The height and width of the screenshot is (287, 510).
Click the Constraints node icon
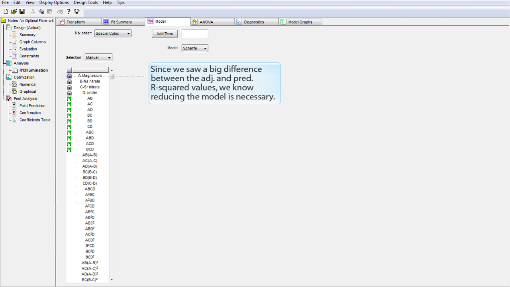[15, 56]
